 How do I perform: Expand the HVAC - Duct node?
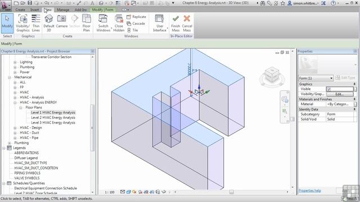[15, 133]
